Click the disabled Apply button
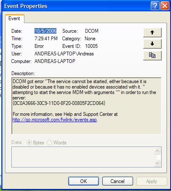 click(x=152, y=181)
